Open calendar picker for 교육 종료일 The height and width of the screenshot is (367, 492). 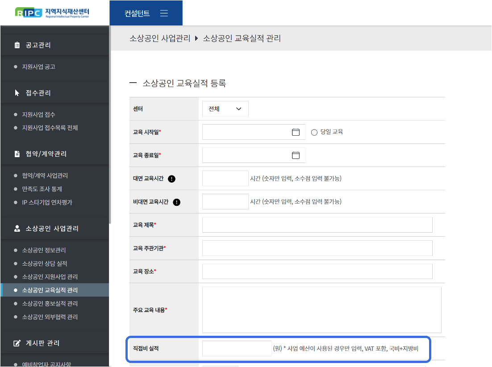tap(296, 155)
